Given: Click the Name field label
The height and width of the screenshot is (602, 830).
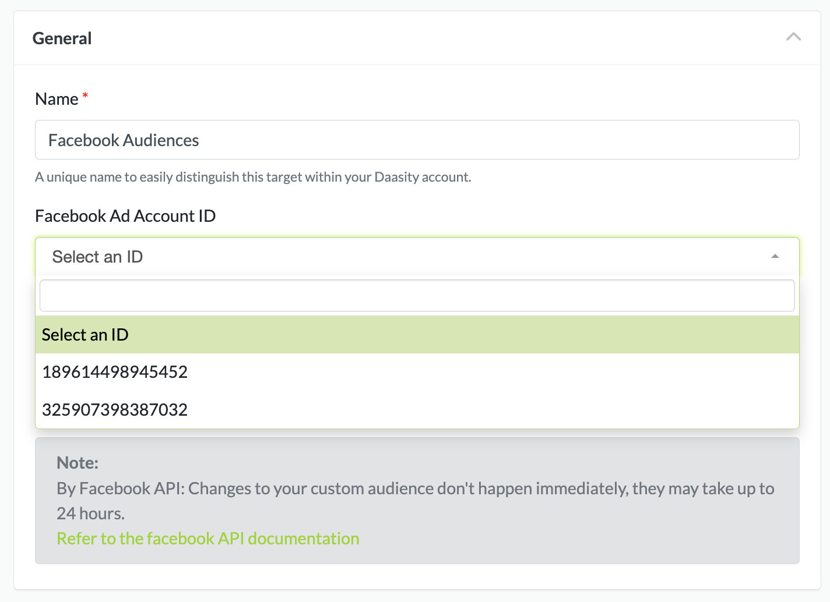Looking at the screenshot, I should 57,99.
